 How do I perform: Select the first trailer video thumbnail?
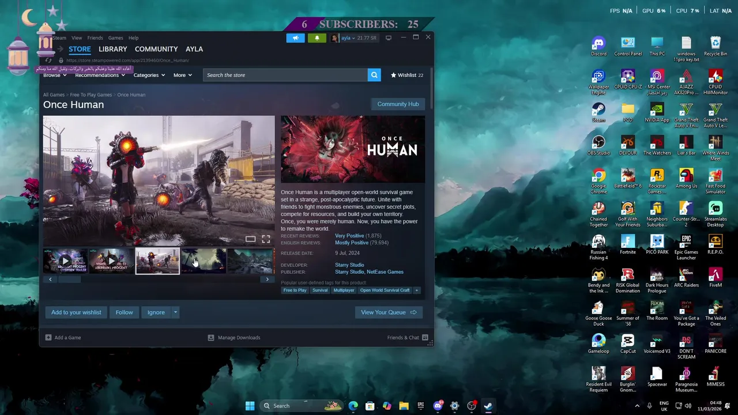[65, 261]
